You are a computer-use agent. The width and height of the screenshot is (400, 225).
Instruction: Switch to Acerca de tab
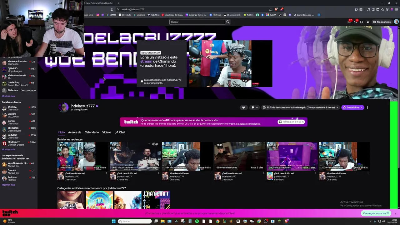click(x=75, y=132)
